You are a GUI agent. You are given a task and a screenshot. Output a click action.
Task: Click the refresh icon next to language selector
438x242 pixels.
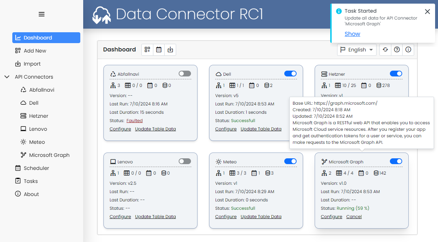point(385,50)
